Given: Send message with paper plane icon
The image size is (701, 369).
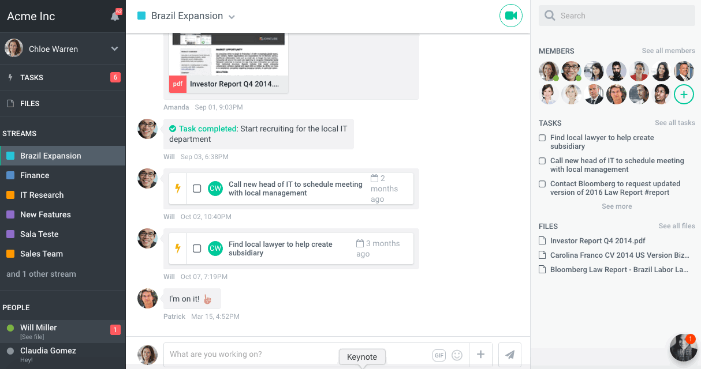Looking at the screenshot, I should click(510, 355).
